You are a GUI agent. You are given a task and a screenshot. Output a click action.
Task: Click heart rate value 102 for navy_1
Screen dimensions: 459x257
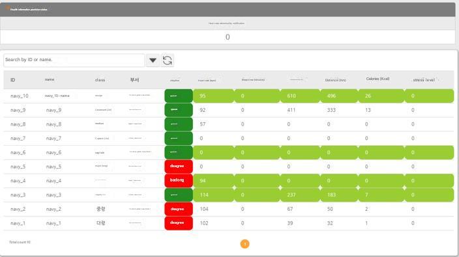pos(204,223)
